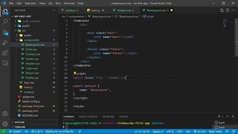Viewport: 238px width, 134px height.
Task: Click the Vue language mode selector
Action: [188, 131]
